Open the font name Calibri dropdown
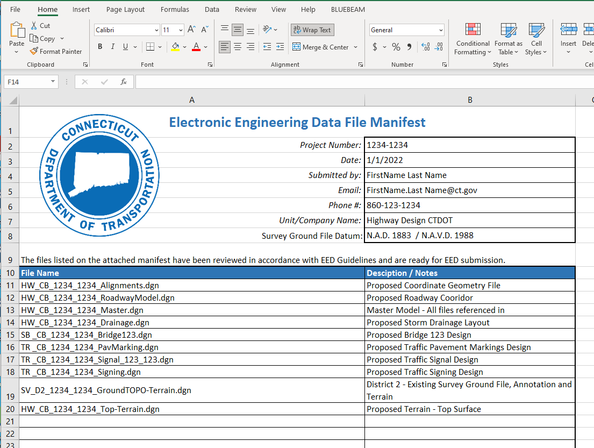 tap(156, 30)
